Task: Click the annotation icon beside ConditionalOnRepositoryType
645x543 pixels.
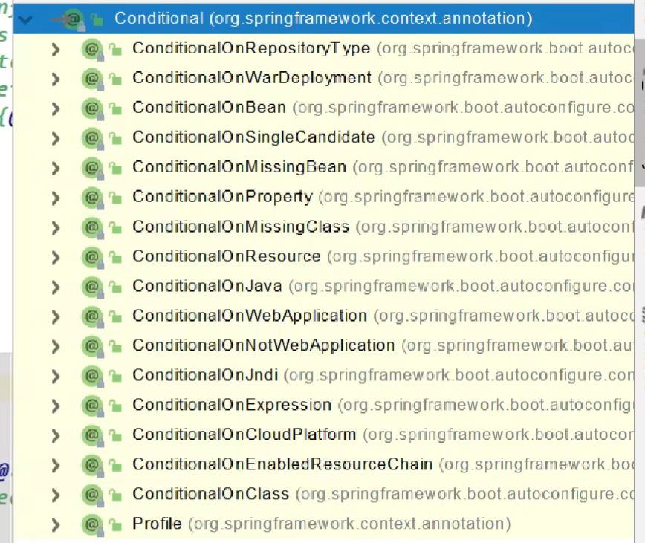Action: click(91, 49)
